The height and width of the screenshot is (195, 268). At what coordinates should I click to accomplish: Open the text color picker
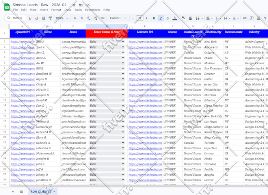coord(175,18)
